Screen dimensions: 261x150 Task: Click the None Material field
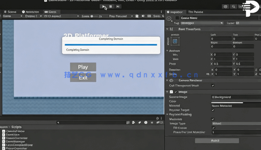[236, 106]
